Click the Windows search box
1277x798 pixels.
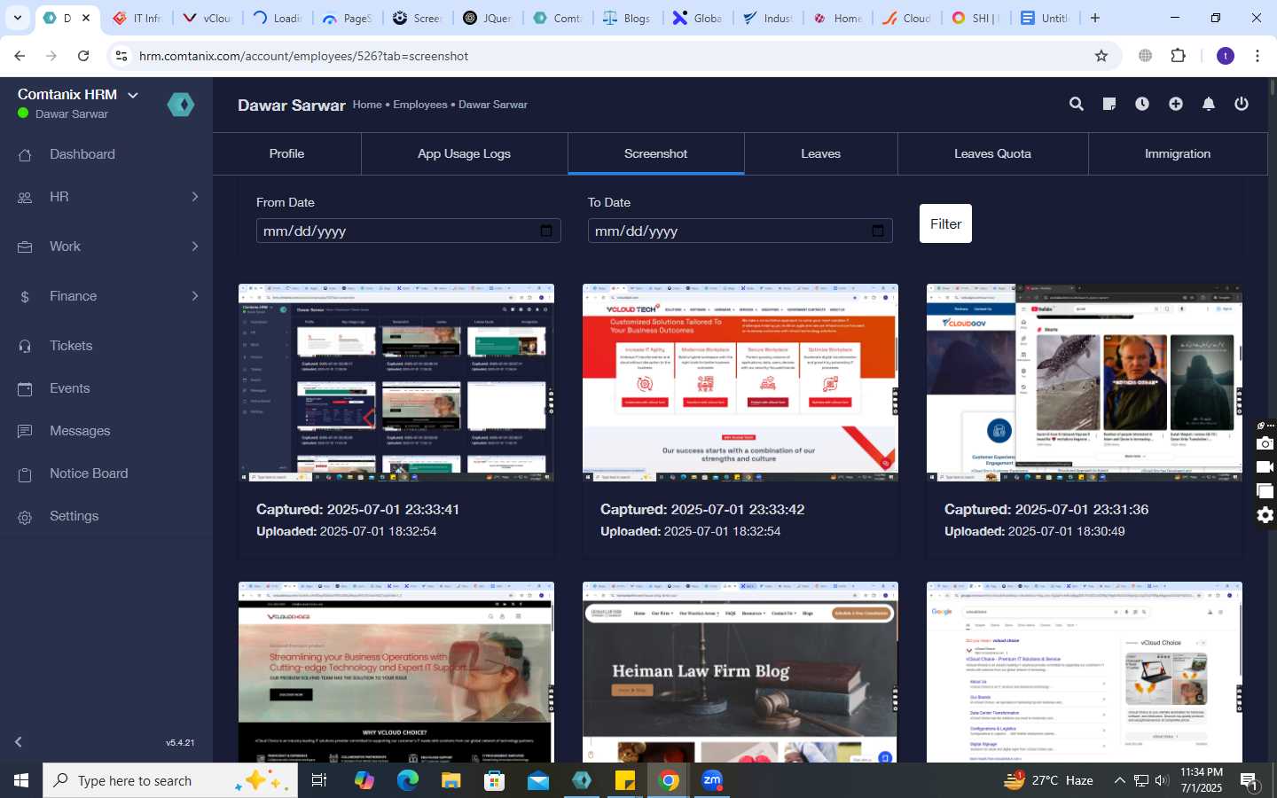tap(170, 780)
